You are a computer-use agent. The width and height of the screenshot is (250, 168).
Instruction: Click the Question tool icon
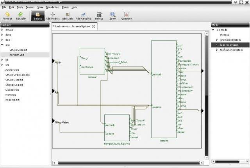[127, 14]
